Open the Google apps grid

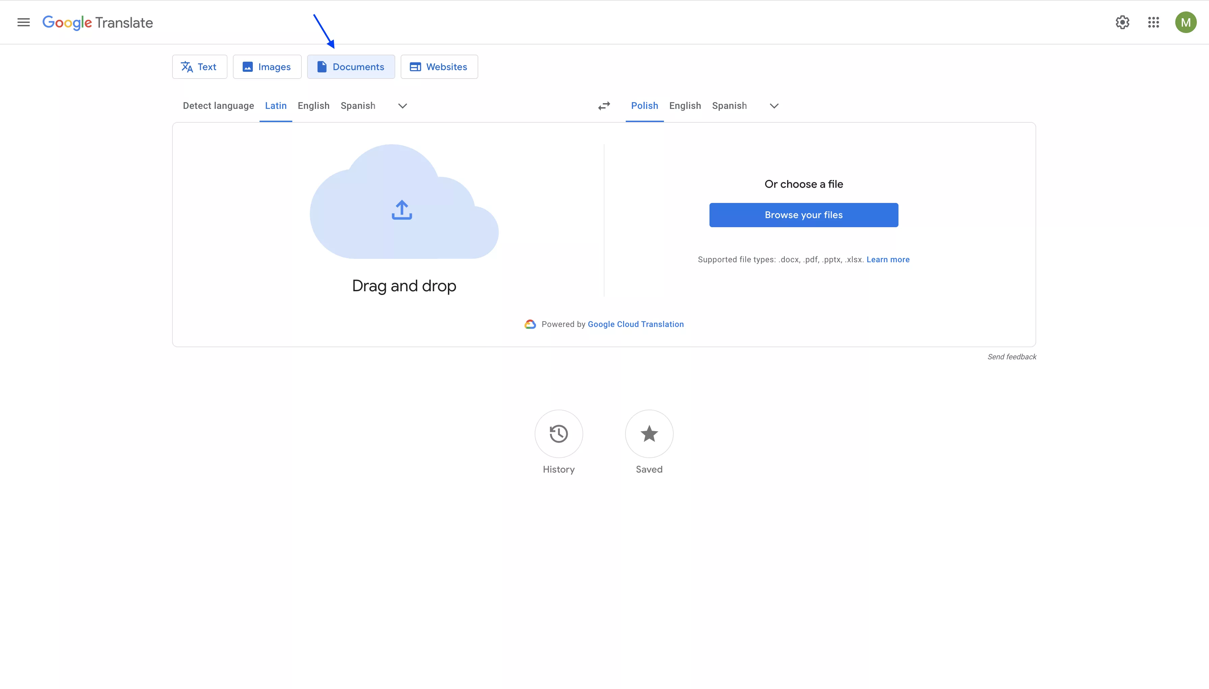(x=1154, y=22)
